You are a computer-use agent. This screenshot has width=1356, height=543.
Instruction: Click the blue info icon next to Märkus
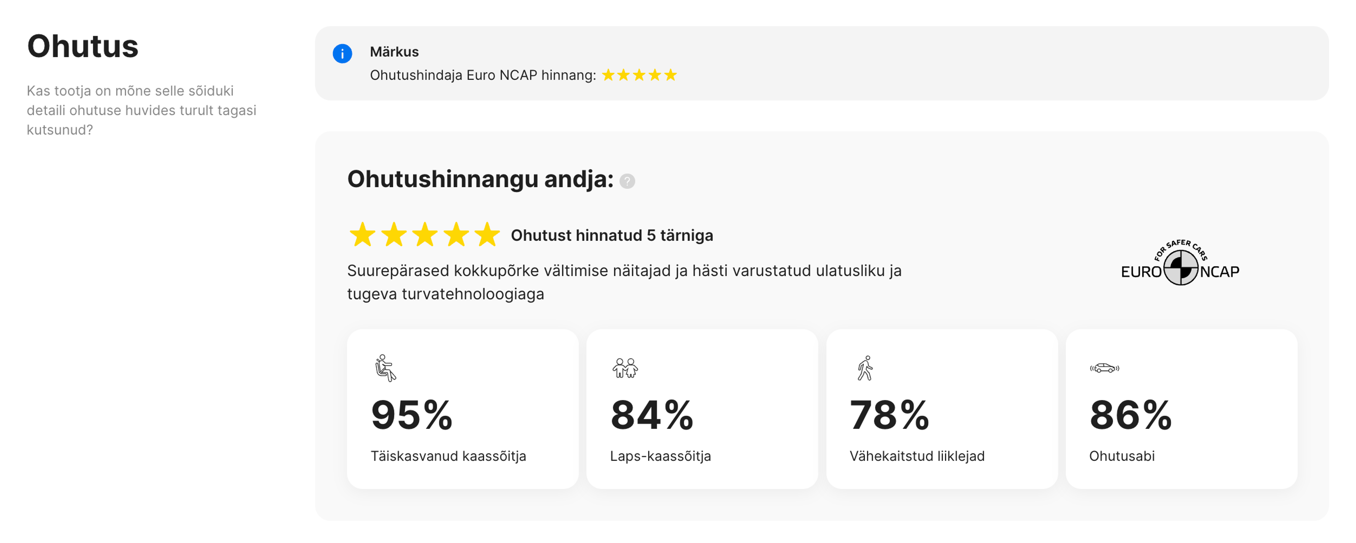(342, 54)
